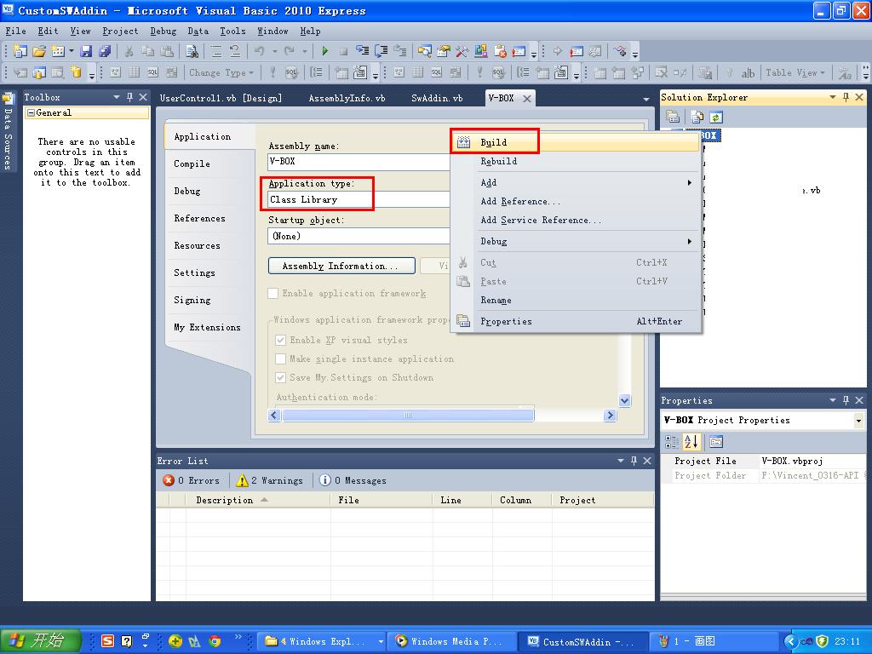Click the scroll right arrow in project designer
This screenshot has width=872, height=654.
coord(610,415)
